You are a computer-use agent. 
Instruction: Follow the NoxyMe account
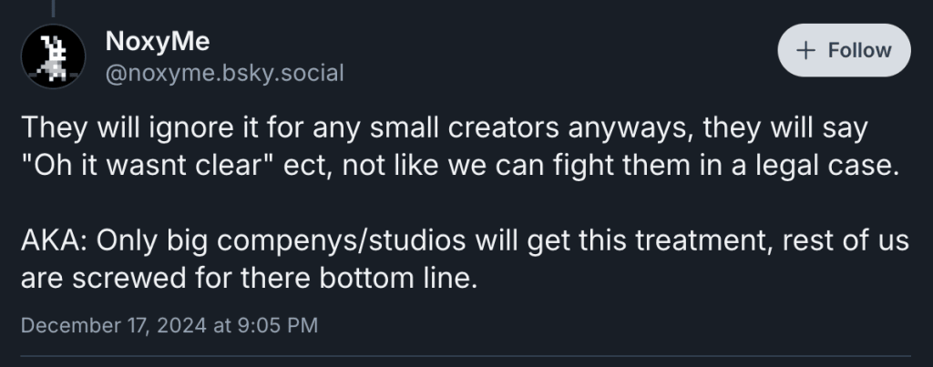[x=844, y=50]
